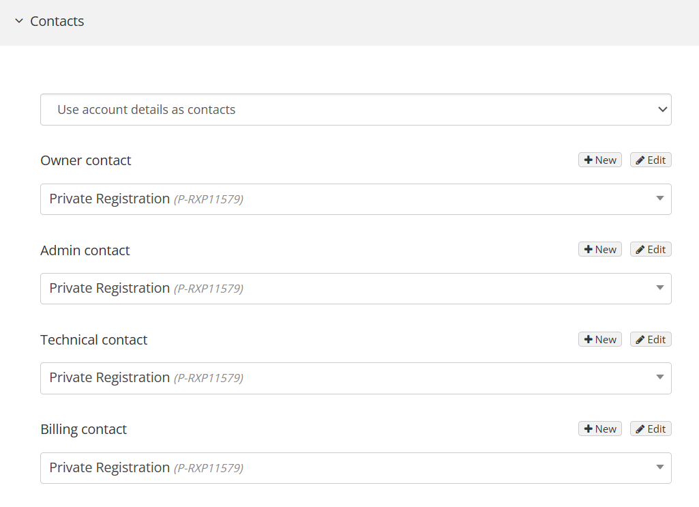Click the pencil icon for Owner contact
The height and width of the screenshot is (507, 699).
coord(640,160)
